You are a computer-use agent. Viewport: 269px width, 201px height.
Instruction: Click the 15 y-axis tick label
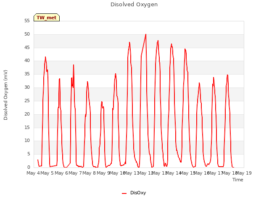pyautogui.click(x=27, y=127)
